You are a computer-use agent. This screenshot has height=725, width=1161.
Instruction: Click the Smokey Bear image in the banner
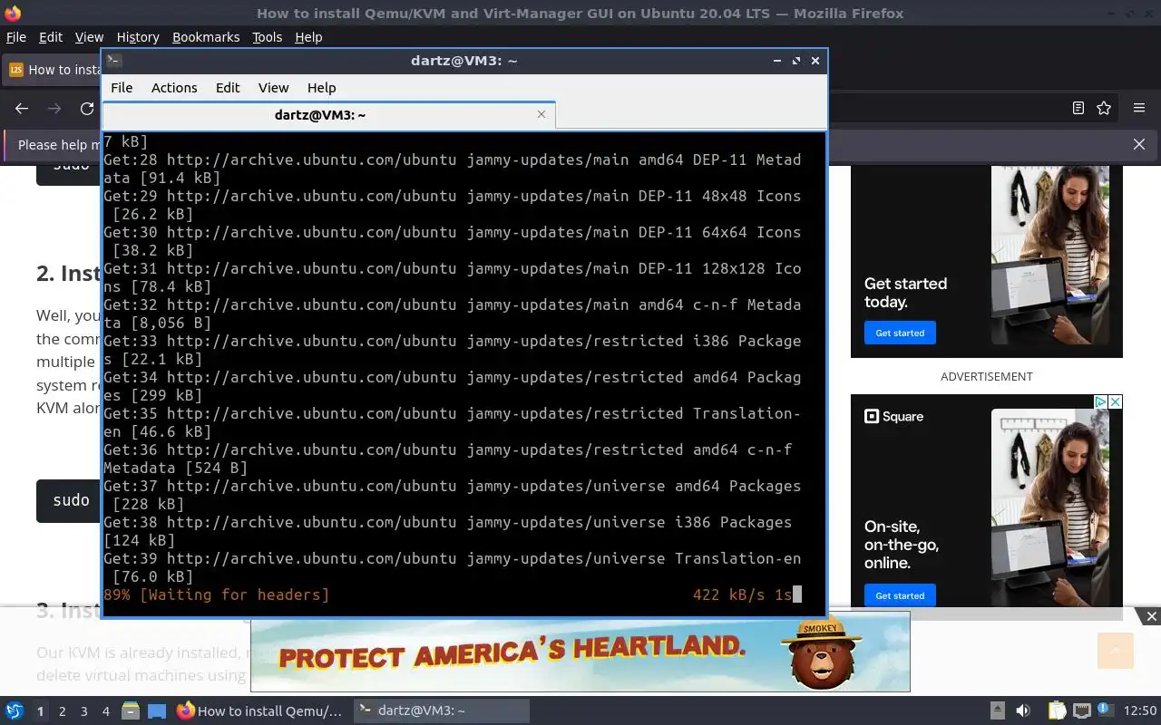point(822,653)
